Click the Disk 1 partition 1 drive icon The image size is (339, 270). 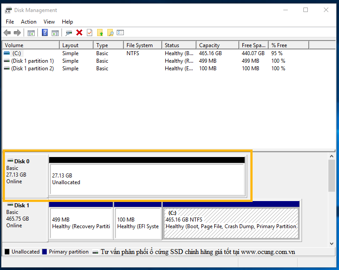(x=7, y=61)
